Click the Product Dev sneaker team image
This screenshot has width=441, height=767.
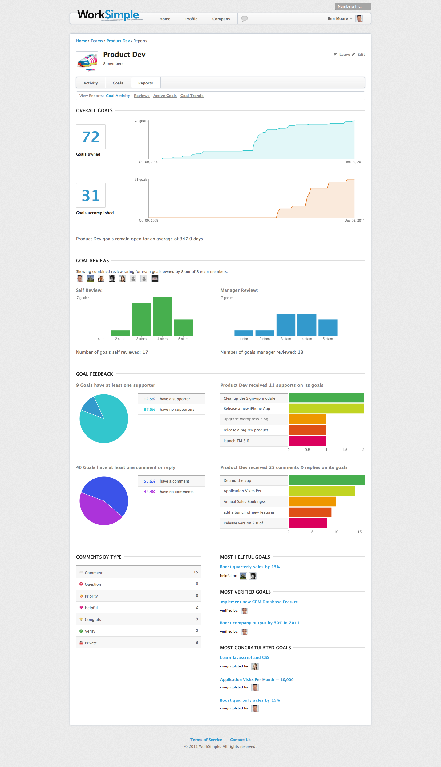pos(87,62)
